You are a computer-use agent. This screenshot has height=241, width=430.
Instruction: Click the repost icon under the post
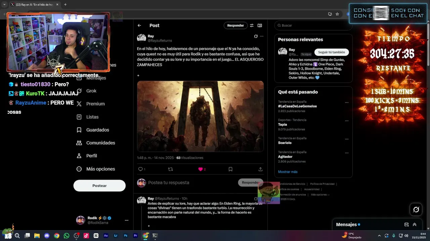click(170, 169)
